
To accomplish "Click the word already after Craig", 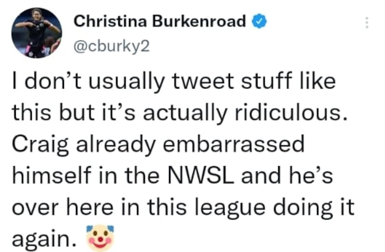I will tap(116, 145).
